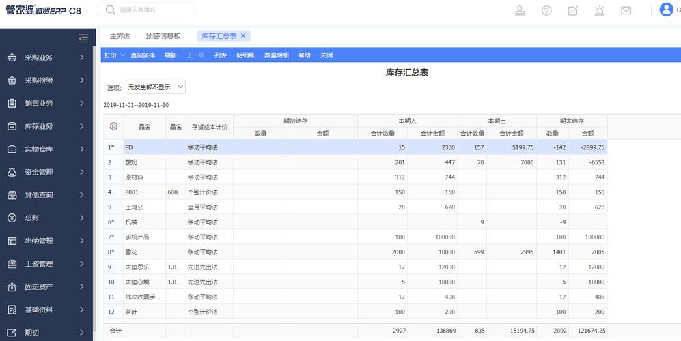681x341 pixels.
Task: Click 关闭 in the toolbar
Action: pyautogui.click(x=326, y=55)
